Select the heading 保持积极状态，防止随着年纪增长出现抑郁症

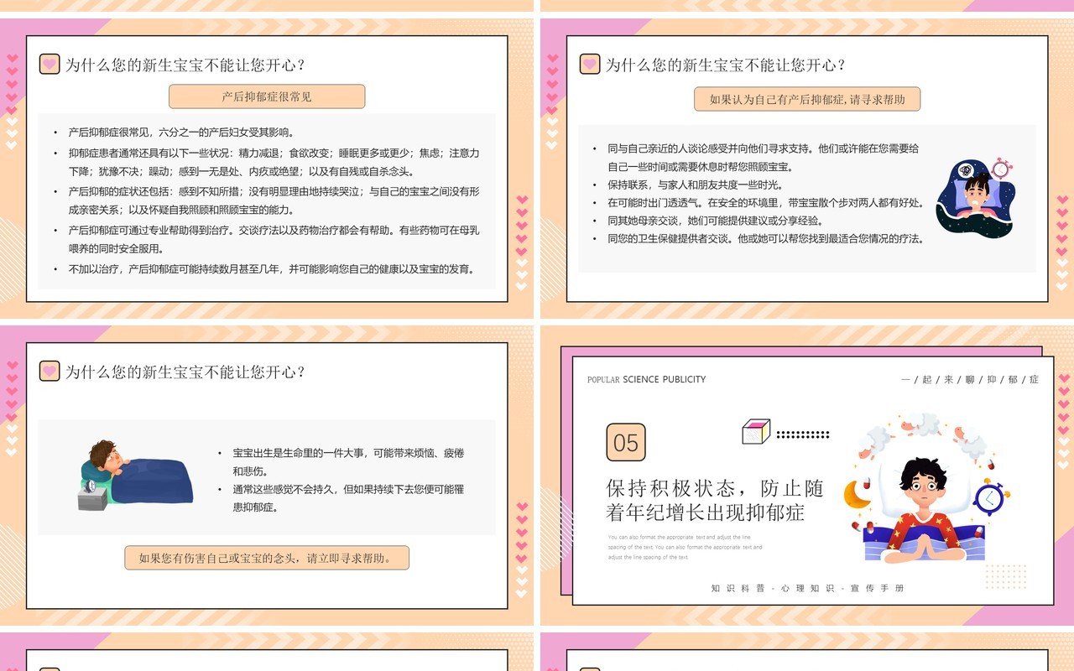[x=716, y=500]
